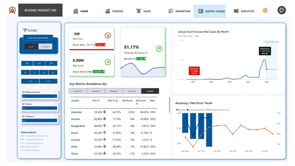Select the Q3 quarter filter
Viewport: 295px width, 166px height.
tap(44, 73)
